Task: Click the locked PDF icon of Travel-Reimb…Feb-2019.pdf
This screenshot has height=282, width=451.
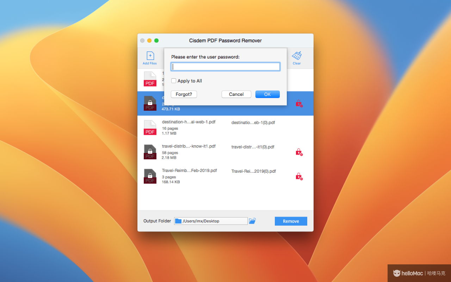Action: 150,176
